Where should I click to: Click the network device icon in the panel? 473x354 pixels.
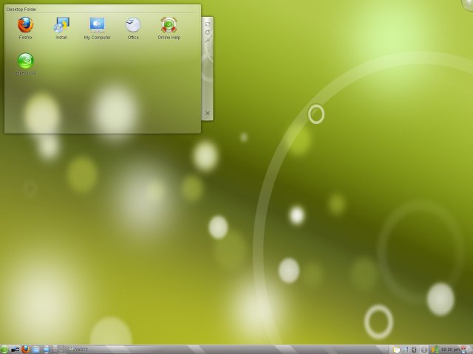click(x=15, y=350)
